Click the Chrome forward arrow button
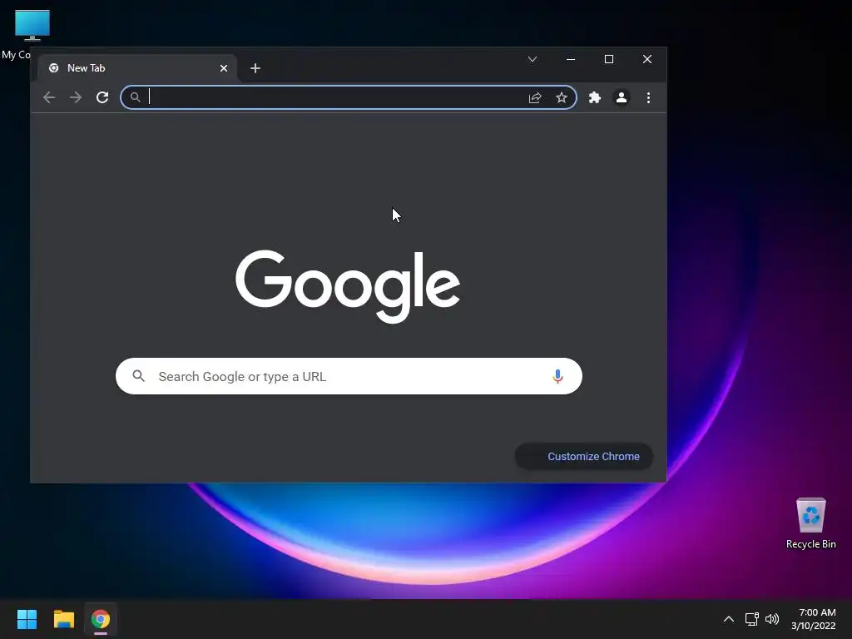This screenshot has width=852, height=639. tap(76, 97)
